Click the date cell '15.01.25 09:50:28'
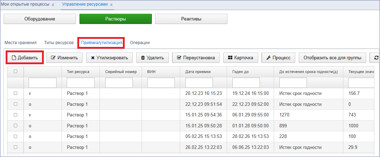 pyautogui.click(x=203, y=126)
